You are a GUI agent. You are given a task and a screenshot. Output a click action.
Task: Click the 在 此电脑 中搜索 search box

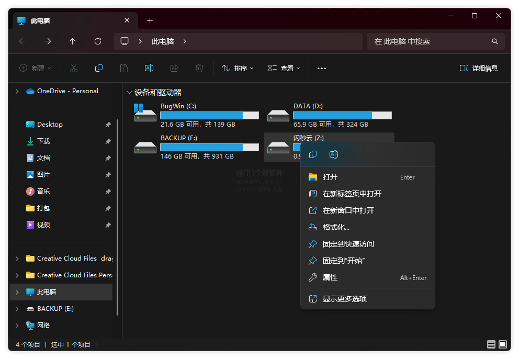pos(432,41)
